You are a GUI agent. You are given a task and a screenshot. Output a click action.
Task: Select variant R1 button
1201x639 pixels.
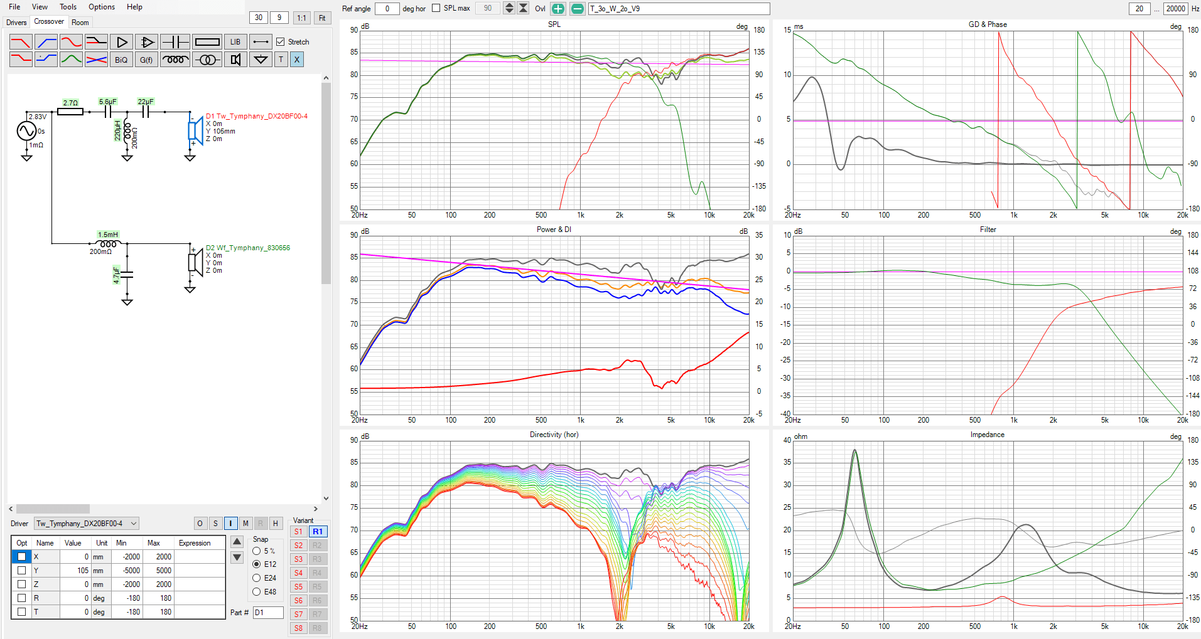[x=318, y=532]
